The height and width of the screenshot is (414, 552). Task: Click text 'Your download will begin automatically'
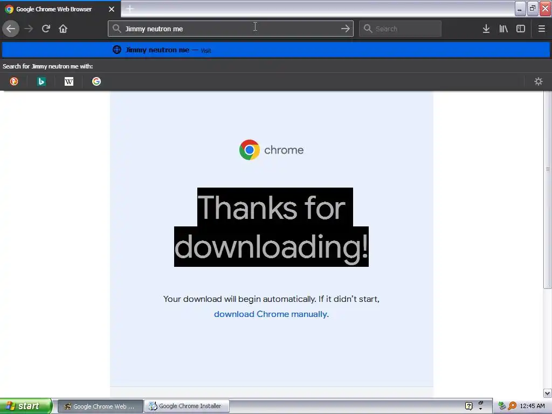239,299
